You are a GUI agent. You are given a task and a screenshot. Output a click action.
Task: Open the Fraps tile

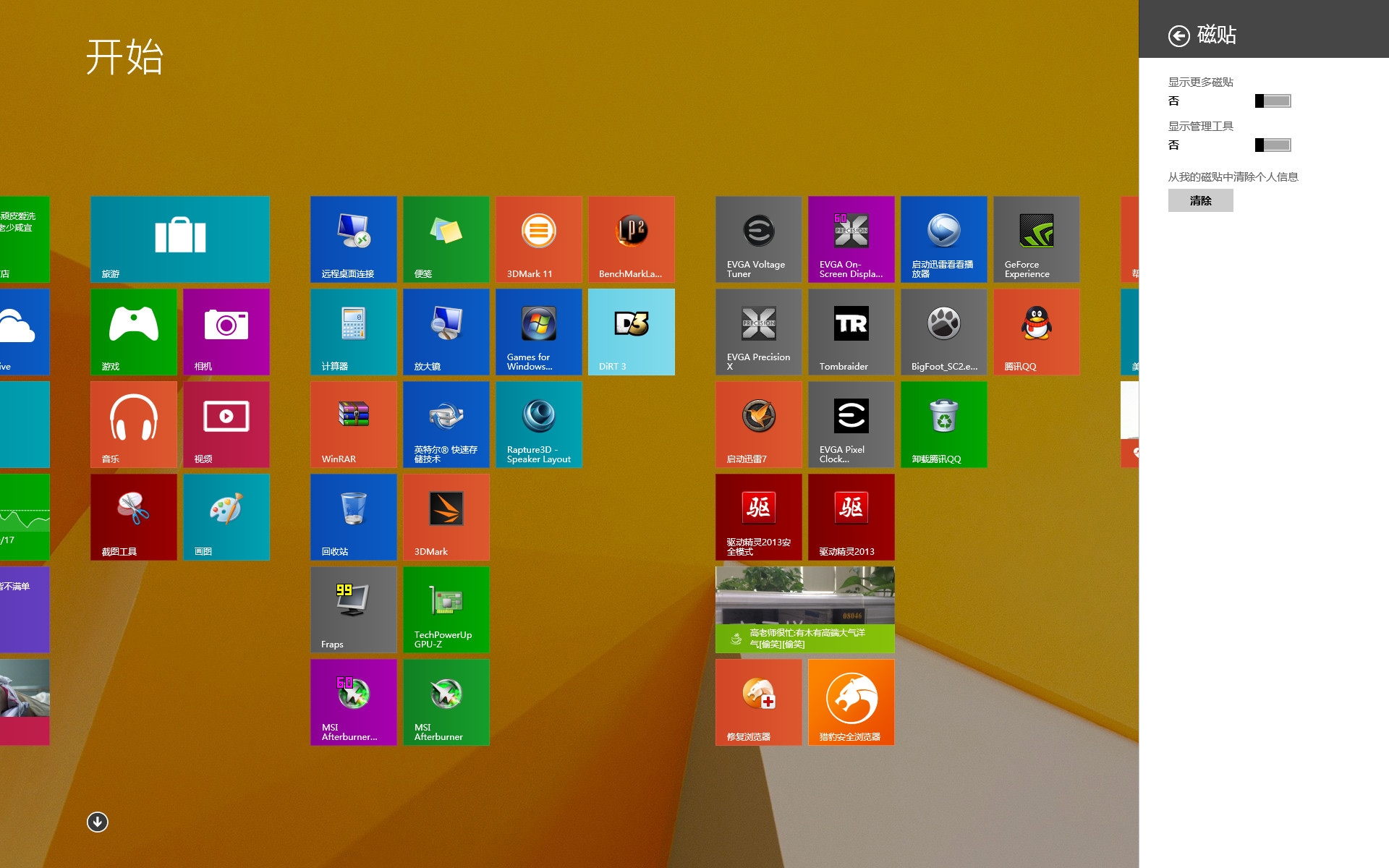pos(353,609)
